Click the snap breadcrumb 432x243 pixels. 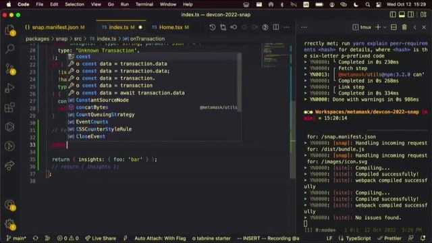click(x=61, y=39)
